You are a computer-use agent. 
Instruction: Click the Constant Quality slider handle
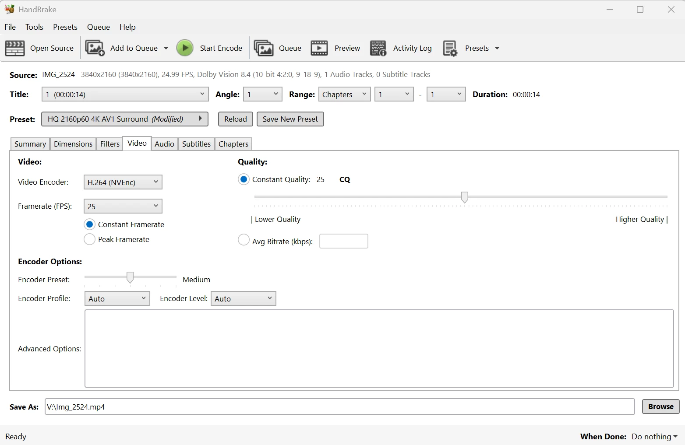coord(465,197)
